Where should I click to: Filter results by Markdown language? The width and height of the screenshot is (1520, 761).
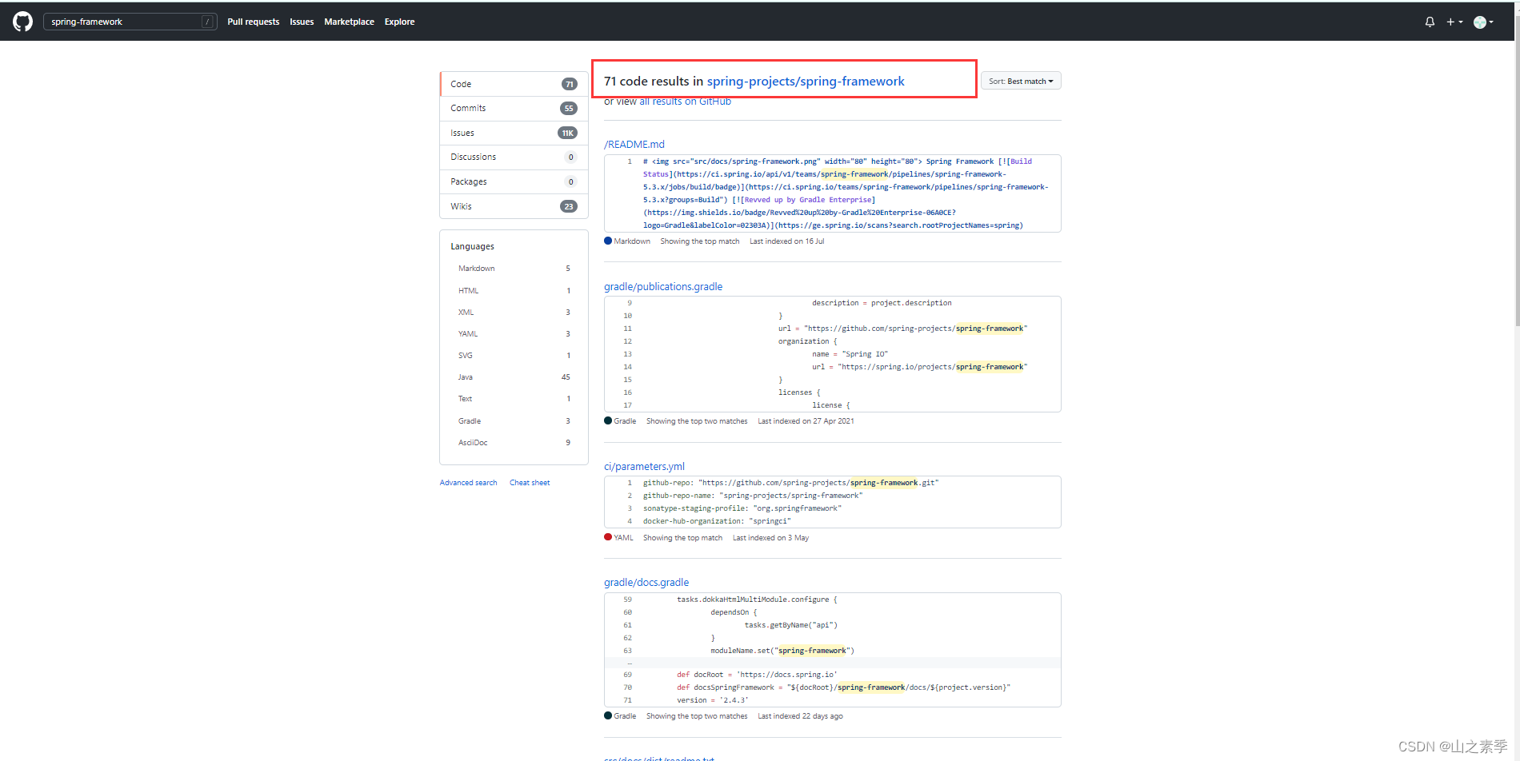pyautogui.click(x=514, y=269)
